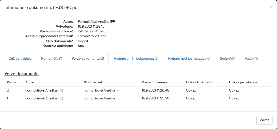277x129 pixels.
Task: Show the Historie hodnot metadat (0) tab
Action: tap(189, 59)
